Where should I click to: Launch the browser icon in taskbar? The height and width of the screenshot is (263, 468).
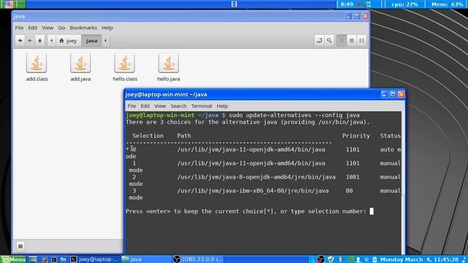pyautogui.click(x=44, y=259)
